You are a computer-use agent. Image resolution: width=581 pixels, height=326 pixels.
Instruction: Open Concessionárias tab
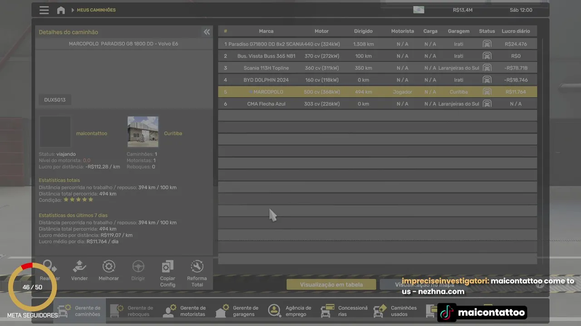[x=344, y=311]
